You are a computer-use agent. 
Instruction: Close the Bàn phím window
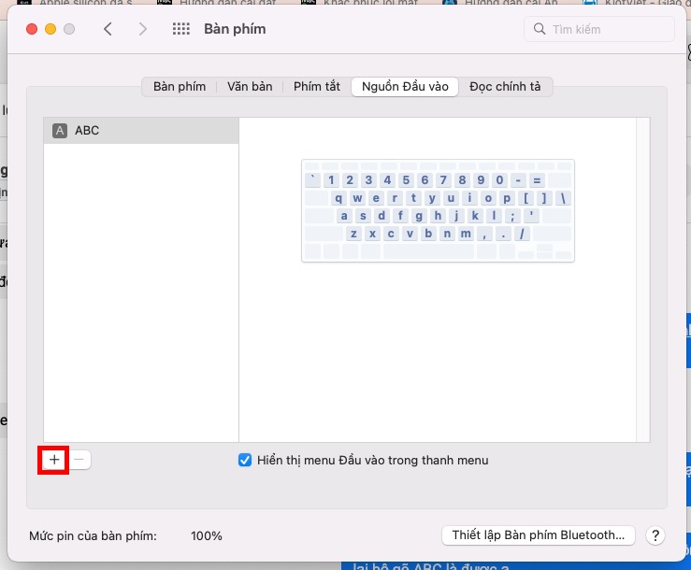pyautogui.click(x=32, y=29)
